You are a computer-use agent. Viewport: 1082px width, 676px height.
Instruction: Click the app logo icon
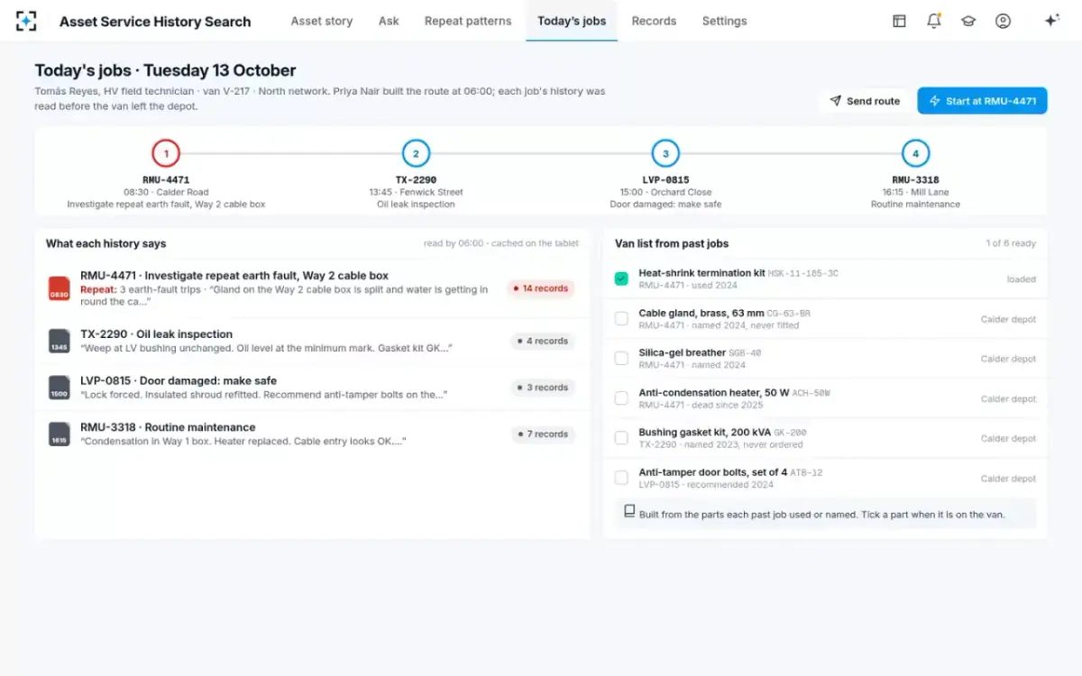(x=26, y=21)
